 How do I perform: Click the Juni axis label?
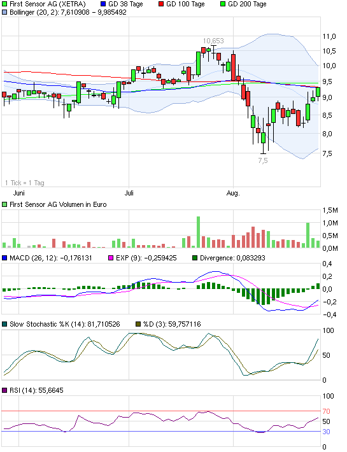coord(19,193)
